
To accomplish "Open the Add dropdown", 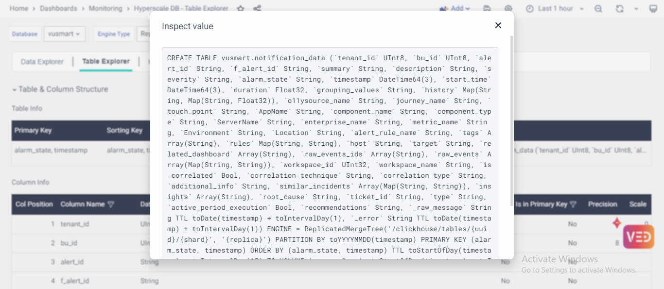I will click(454, 9).
